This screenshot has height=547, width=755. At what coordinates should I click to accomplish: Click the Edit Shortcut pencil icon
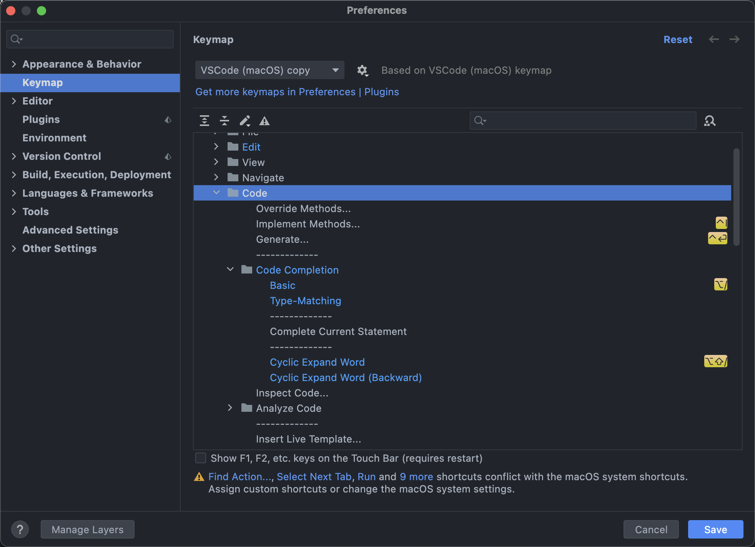pyautogui.click(x=245, y=121)
